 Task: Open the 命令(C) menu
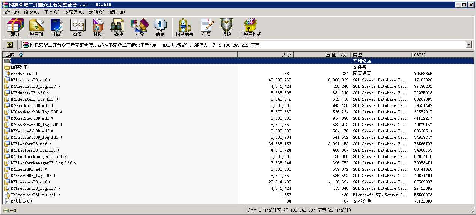click(x=32, y=12)
